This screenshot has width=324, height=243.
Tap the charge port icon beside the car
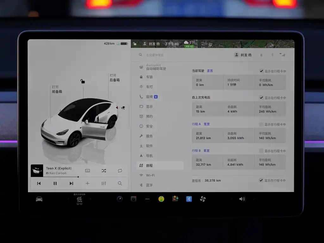tap(123, 108)
